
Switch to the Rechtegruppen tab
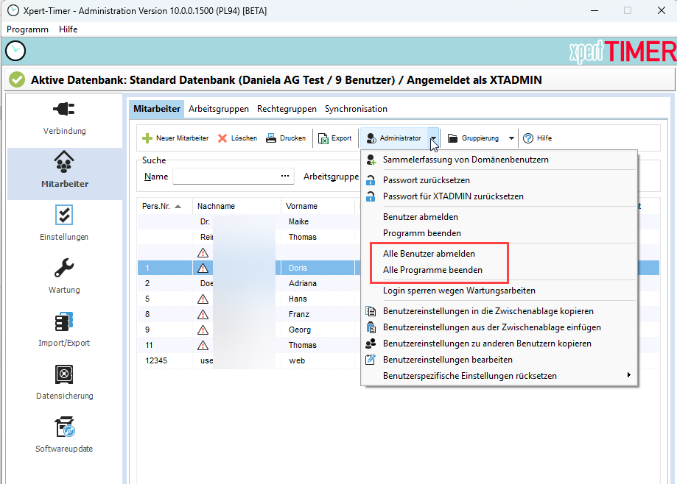(287, 109)
